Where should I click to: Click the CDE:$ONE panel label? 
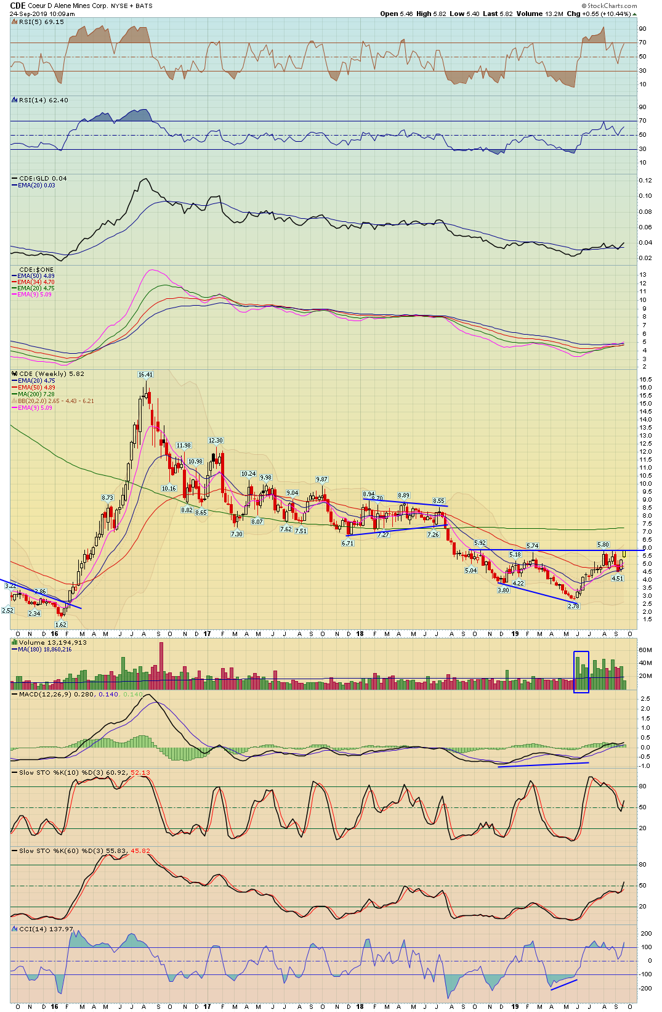coord(36,269)
